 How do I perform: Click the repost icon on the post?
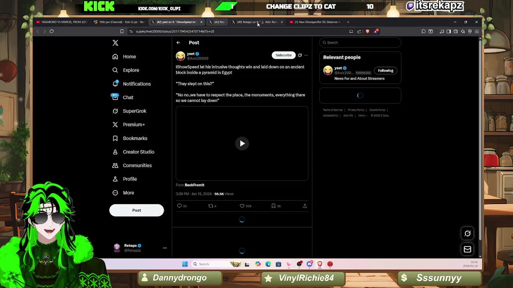(210, 206)
